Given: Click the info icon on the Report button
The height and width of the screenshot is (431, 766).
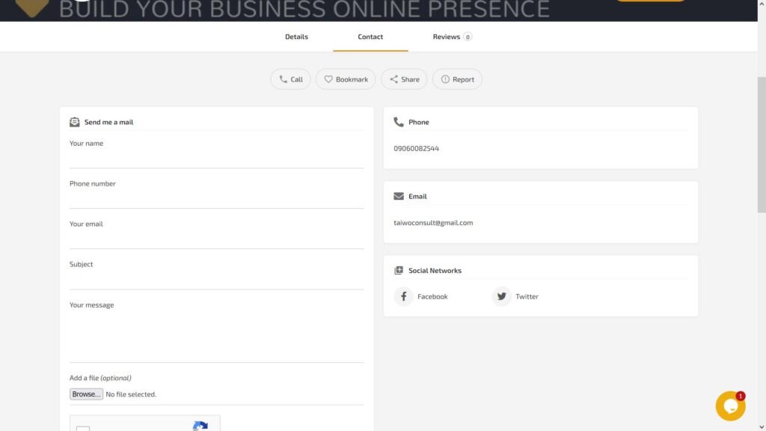Looking at the screenshot, I should pyautogui.click(x=444, y=79).
